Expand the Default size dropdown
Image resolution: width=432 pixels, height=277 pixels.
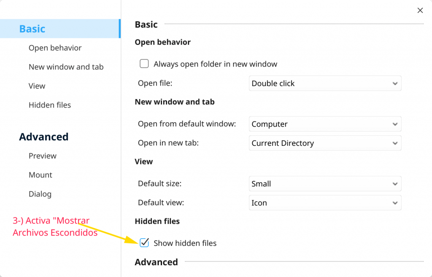325,184
